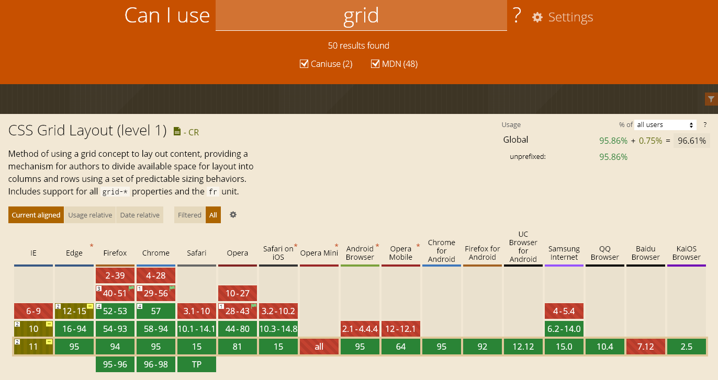Image resolution: width=718 pixels, height=380 pixels.
Task: Select Android Browser 2.1-4.4.4 cell
Action: tap(360, 329)
